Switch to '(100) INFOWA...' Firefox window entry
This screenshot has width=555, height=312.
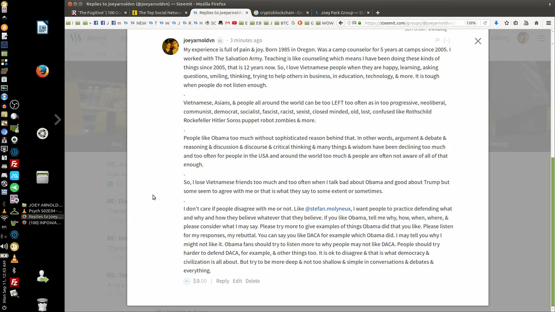pyautogui.click(x=42, y=223)
